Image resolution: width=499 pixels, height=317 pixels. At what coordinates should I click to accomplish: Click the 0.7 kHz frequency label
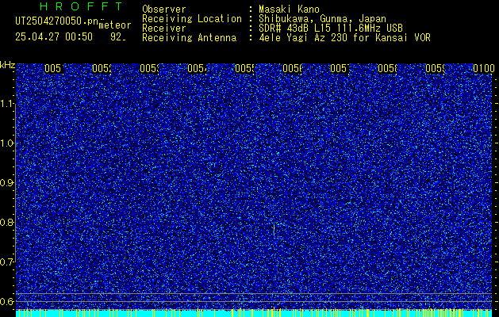click(x=7, y=262)
